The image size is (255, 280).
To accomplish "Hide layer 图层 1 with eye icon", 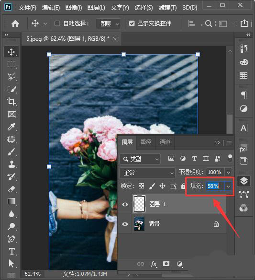I will pos(125,204).
